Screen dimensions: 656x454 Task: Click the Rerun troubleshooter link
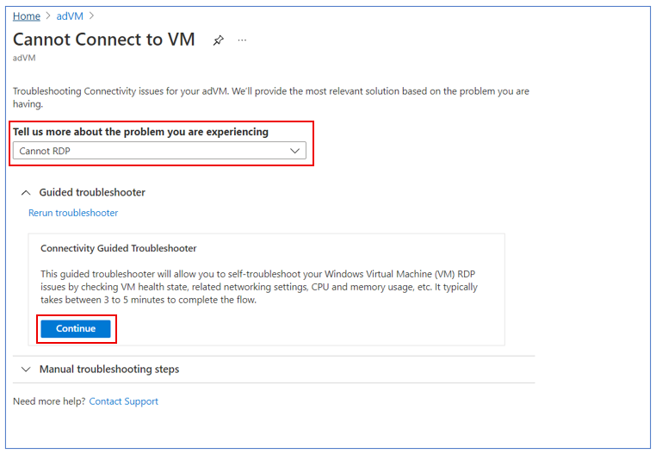[x=73, y=213]
